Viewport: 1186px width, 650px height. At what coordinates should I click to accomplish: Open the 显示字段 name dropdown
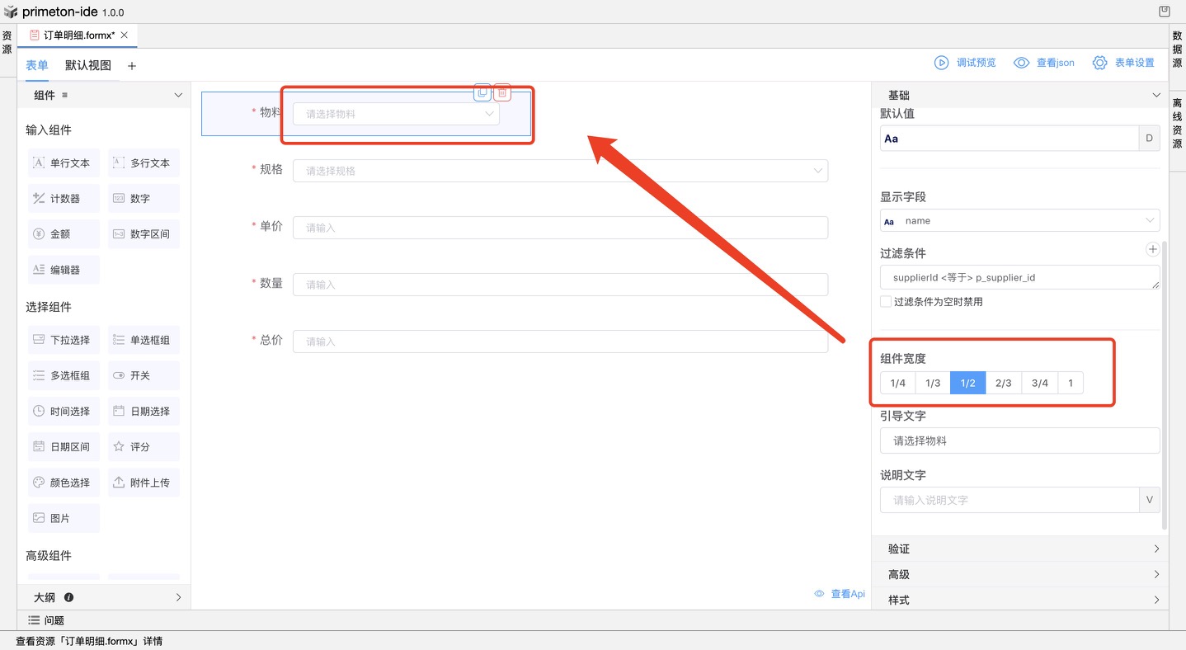[x=1019, y=221]
